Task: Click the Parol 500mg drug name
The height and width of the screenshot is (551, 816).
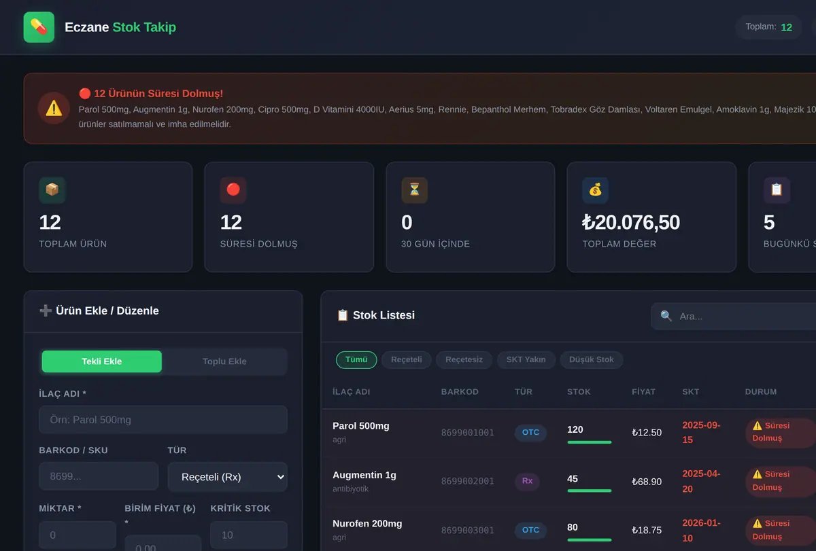Action: [x=361, y=426]
